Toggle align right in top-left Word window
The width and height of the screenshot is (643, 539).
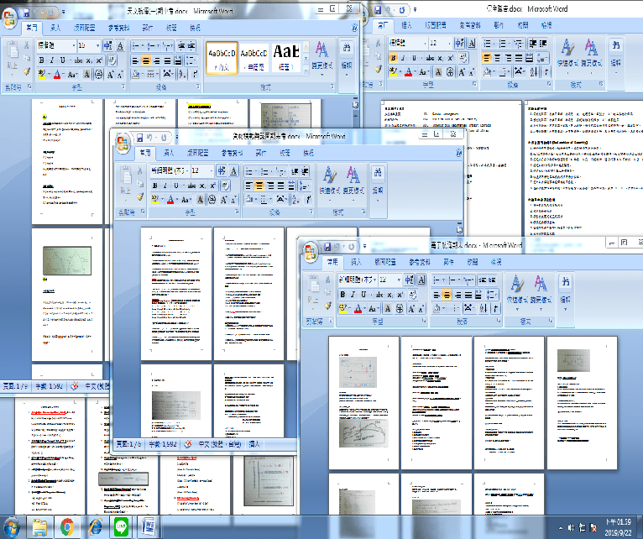click(x=157, y=61)
